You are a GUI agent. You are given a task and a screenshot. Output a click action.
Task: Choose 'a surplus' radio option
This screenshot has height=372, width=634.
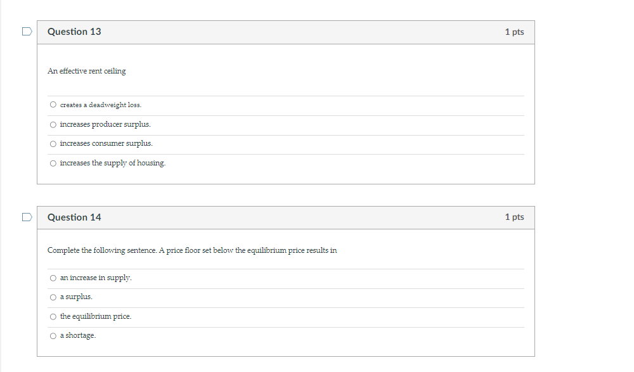pos(53,297)
